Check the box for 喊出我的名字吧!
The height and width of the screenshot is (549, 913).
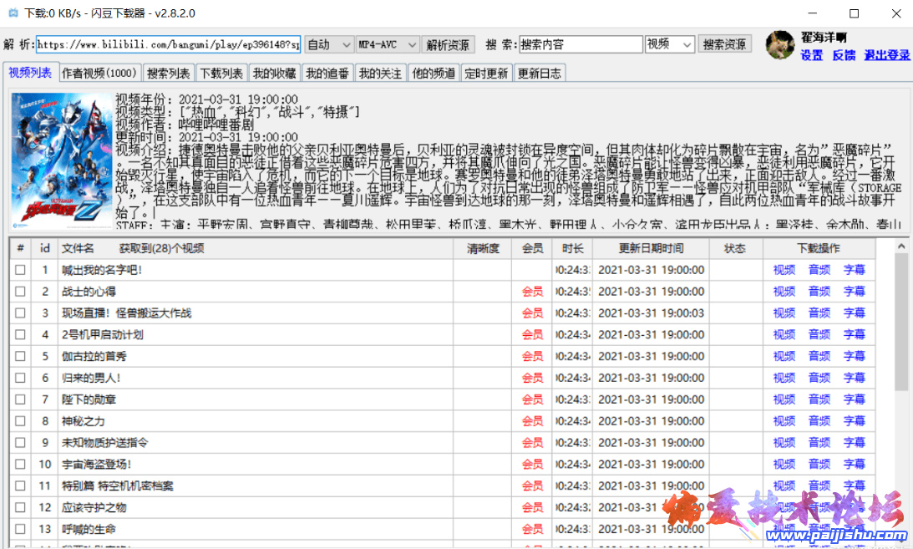pyautogui.click(x=21, y=270)
